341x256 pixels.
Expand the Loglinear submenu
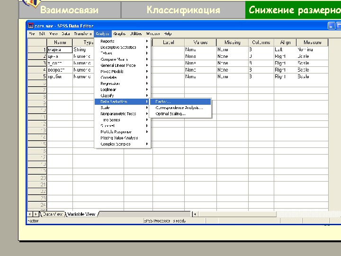[123, 90]
